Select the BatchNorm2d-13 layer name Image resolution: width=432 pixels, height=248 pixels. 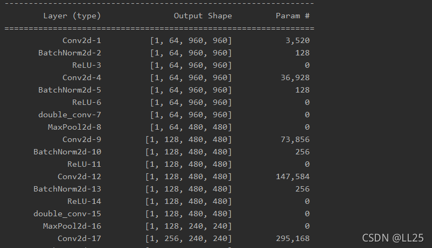click(67, 189)
